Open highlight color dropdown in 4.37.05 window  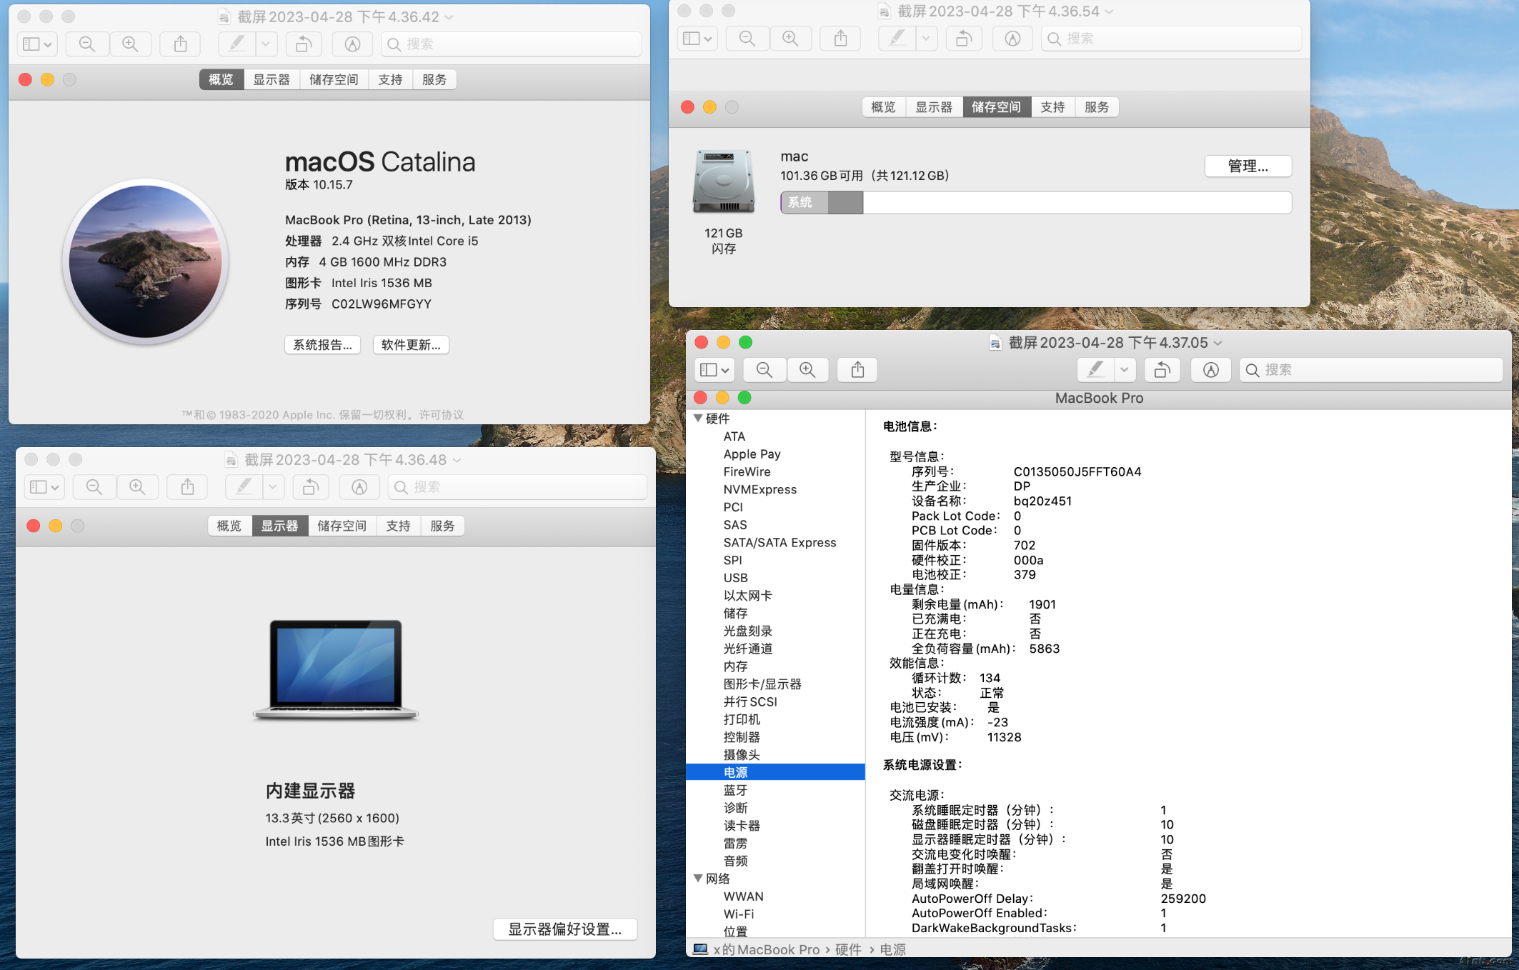(1125, 370)
